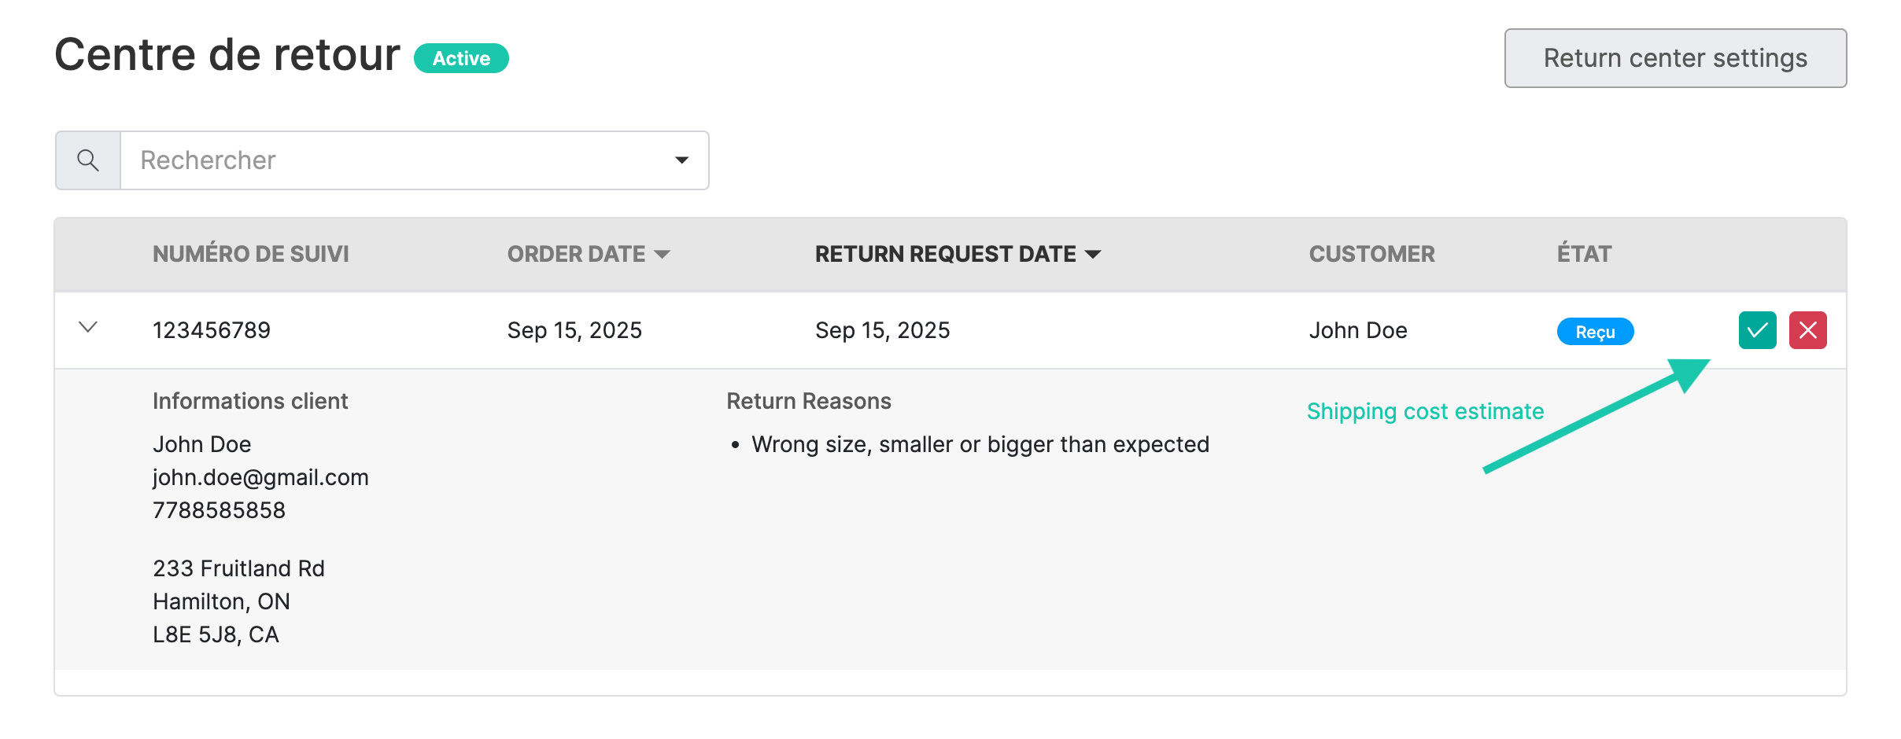Collapse the 123456789 return row chevron
Image resolution: width=1901 pixels, height=739 pixels.
pyautogui.click(x=88, y=327)
